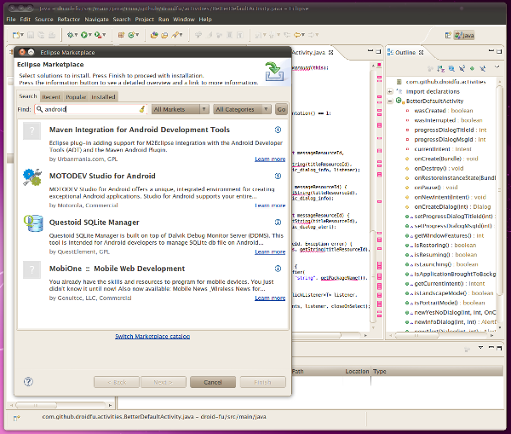Click the New Java Package icon
Screen dimensions: 511x434
point(121,35)
